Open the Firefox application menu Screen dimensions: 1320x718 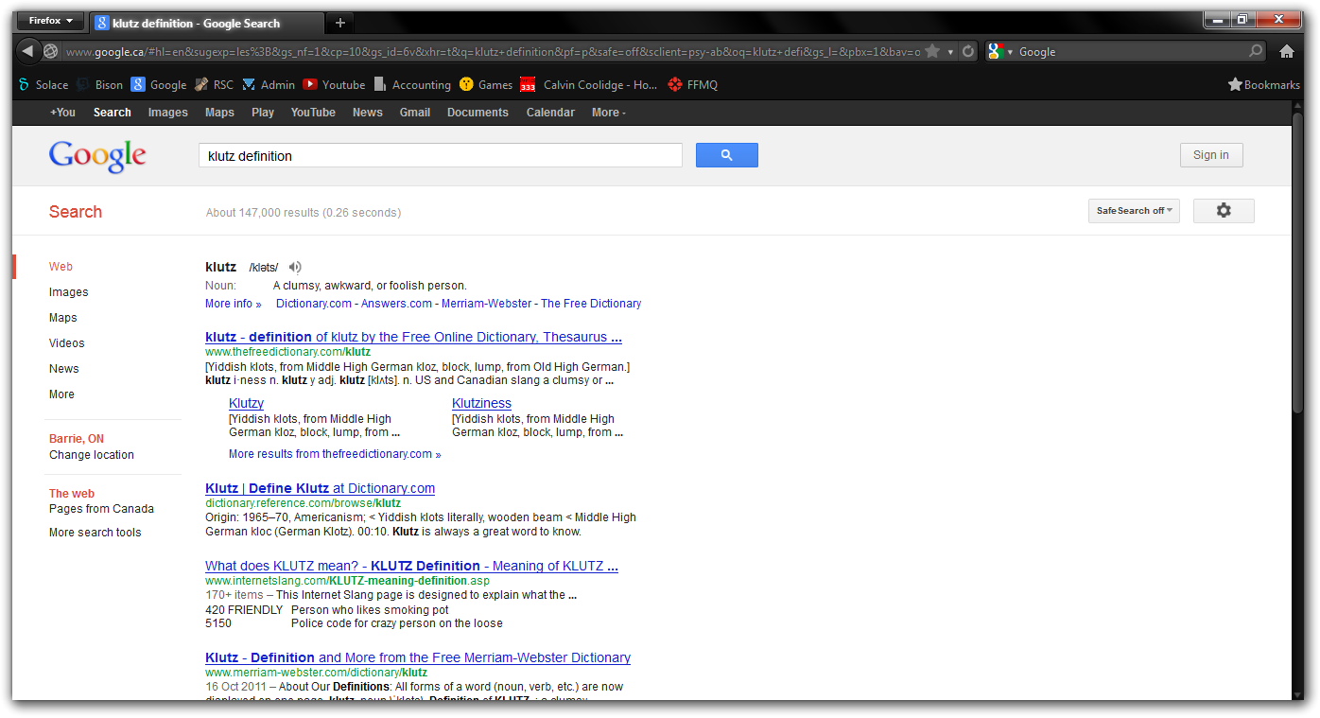pos(50,21)
